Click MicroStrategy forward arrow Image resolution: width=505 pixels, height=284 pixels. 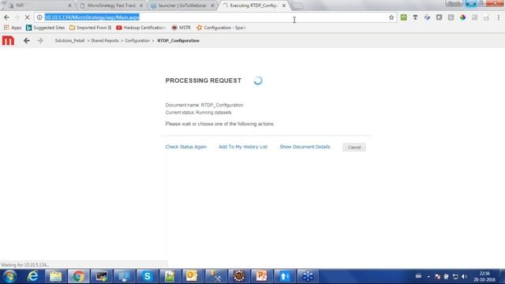40,40
